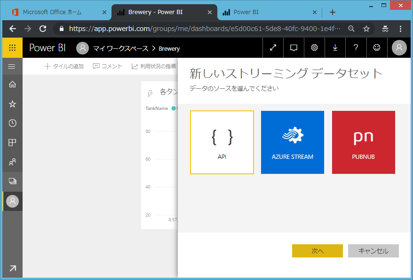Viewport: 413px width, 280px height.
Task: Click the lock icon for site information
Action: tap(62, 29)
